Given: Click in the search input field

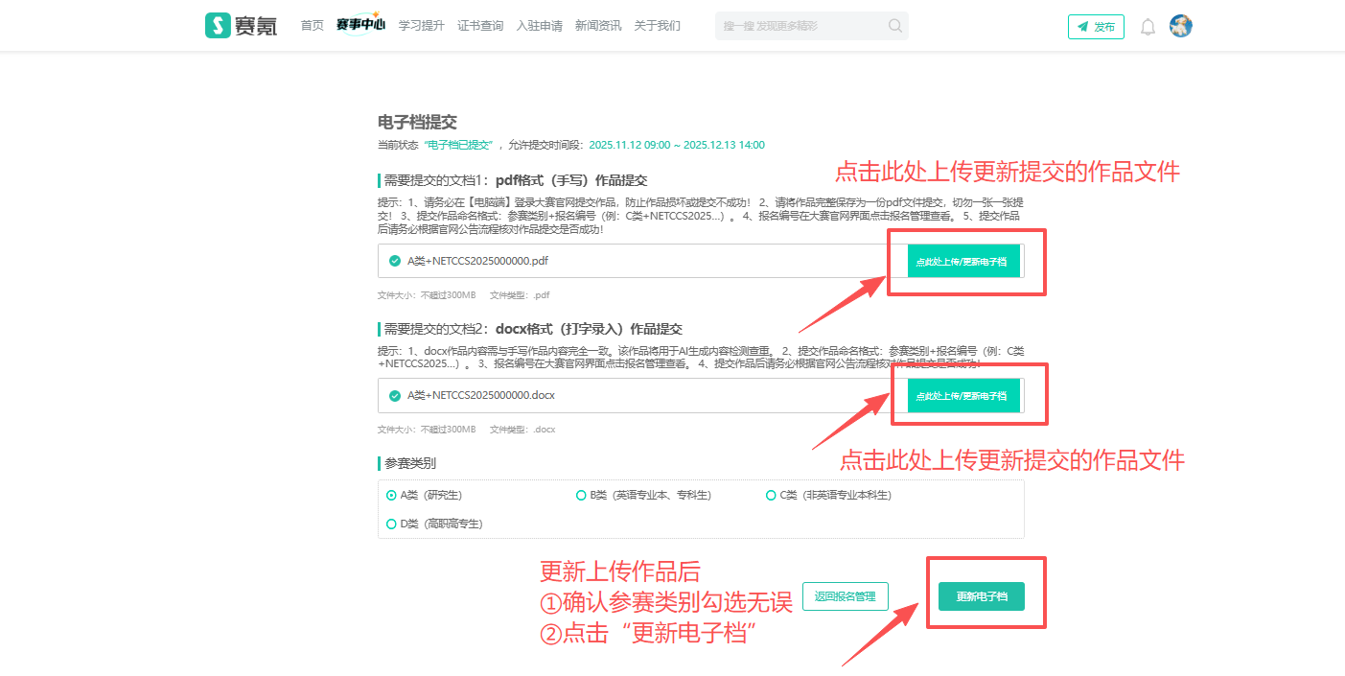Looking at the screenshot, I should point(800,26).
